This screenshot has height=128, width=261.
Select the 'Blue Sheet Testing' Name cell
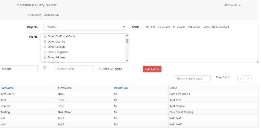(x=213, y=112)
